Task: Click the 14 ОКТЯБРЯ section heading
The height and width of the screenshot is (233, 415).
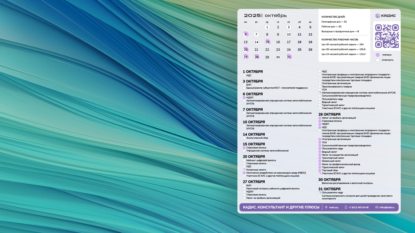Action: pos(253,134)
